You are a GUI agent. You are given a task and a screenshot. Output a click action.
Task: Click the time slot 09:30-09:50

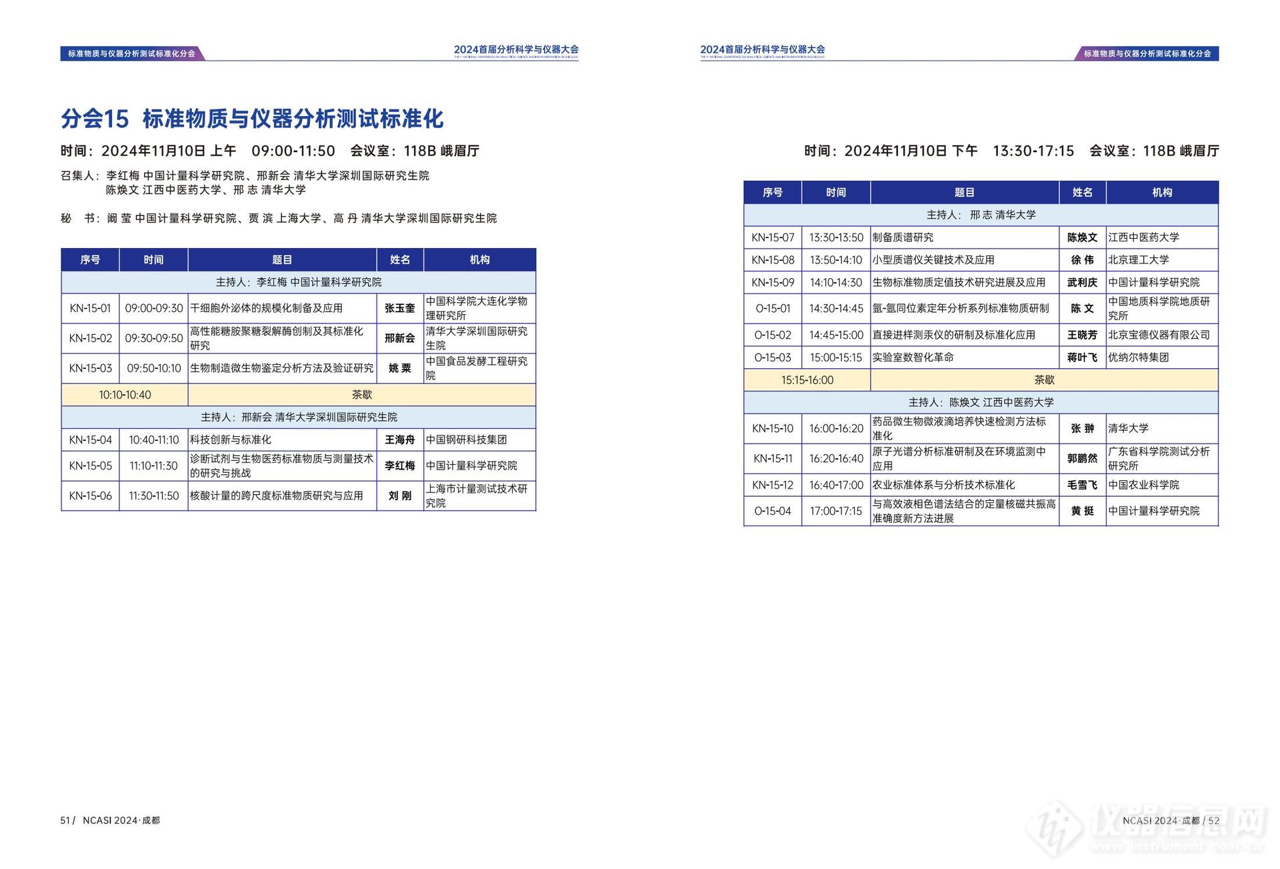(x=154, y=338)
